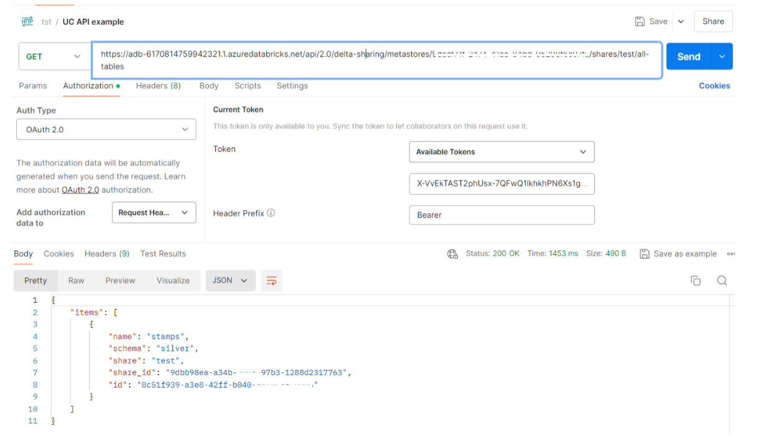Click the network globe icon beside Status

click(452, 254)
